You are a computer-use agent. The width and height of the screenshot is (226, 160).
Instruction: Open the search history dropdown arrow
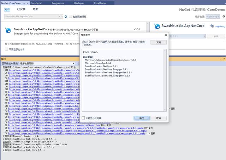62,17
